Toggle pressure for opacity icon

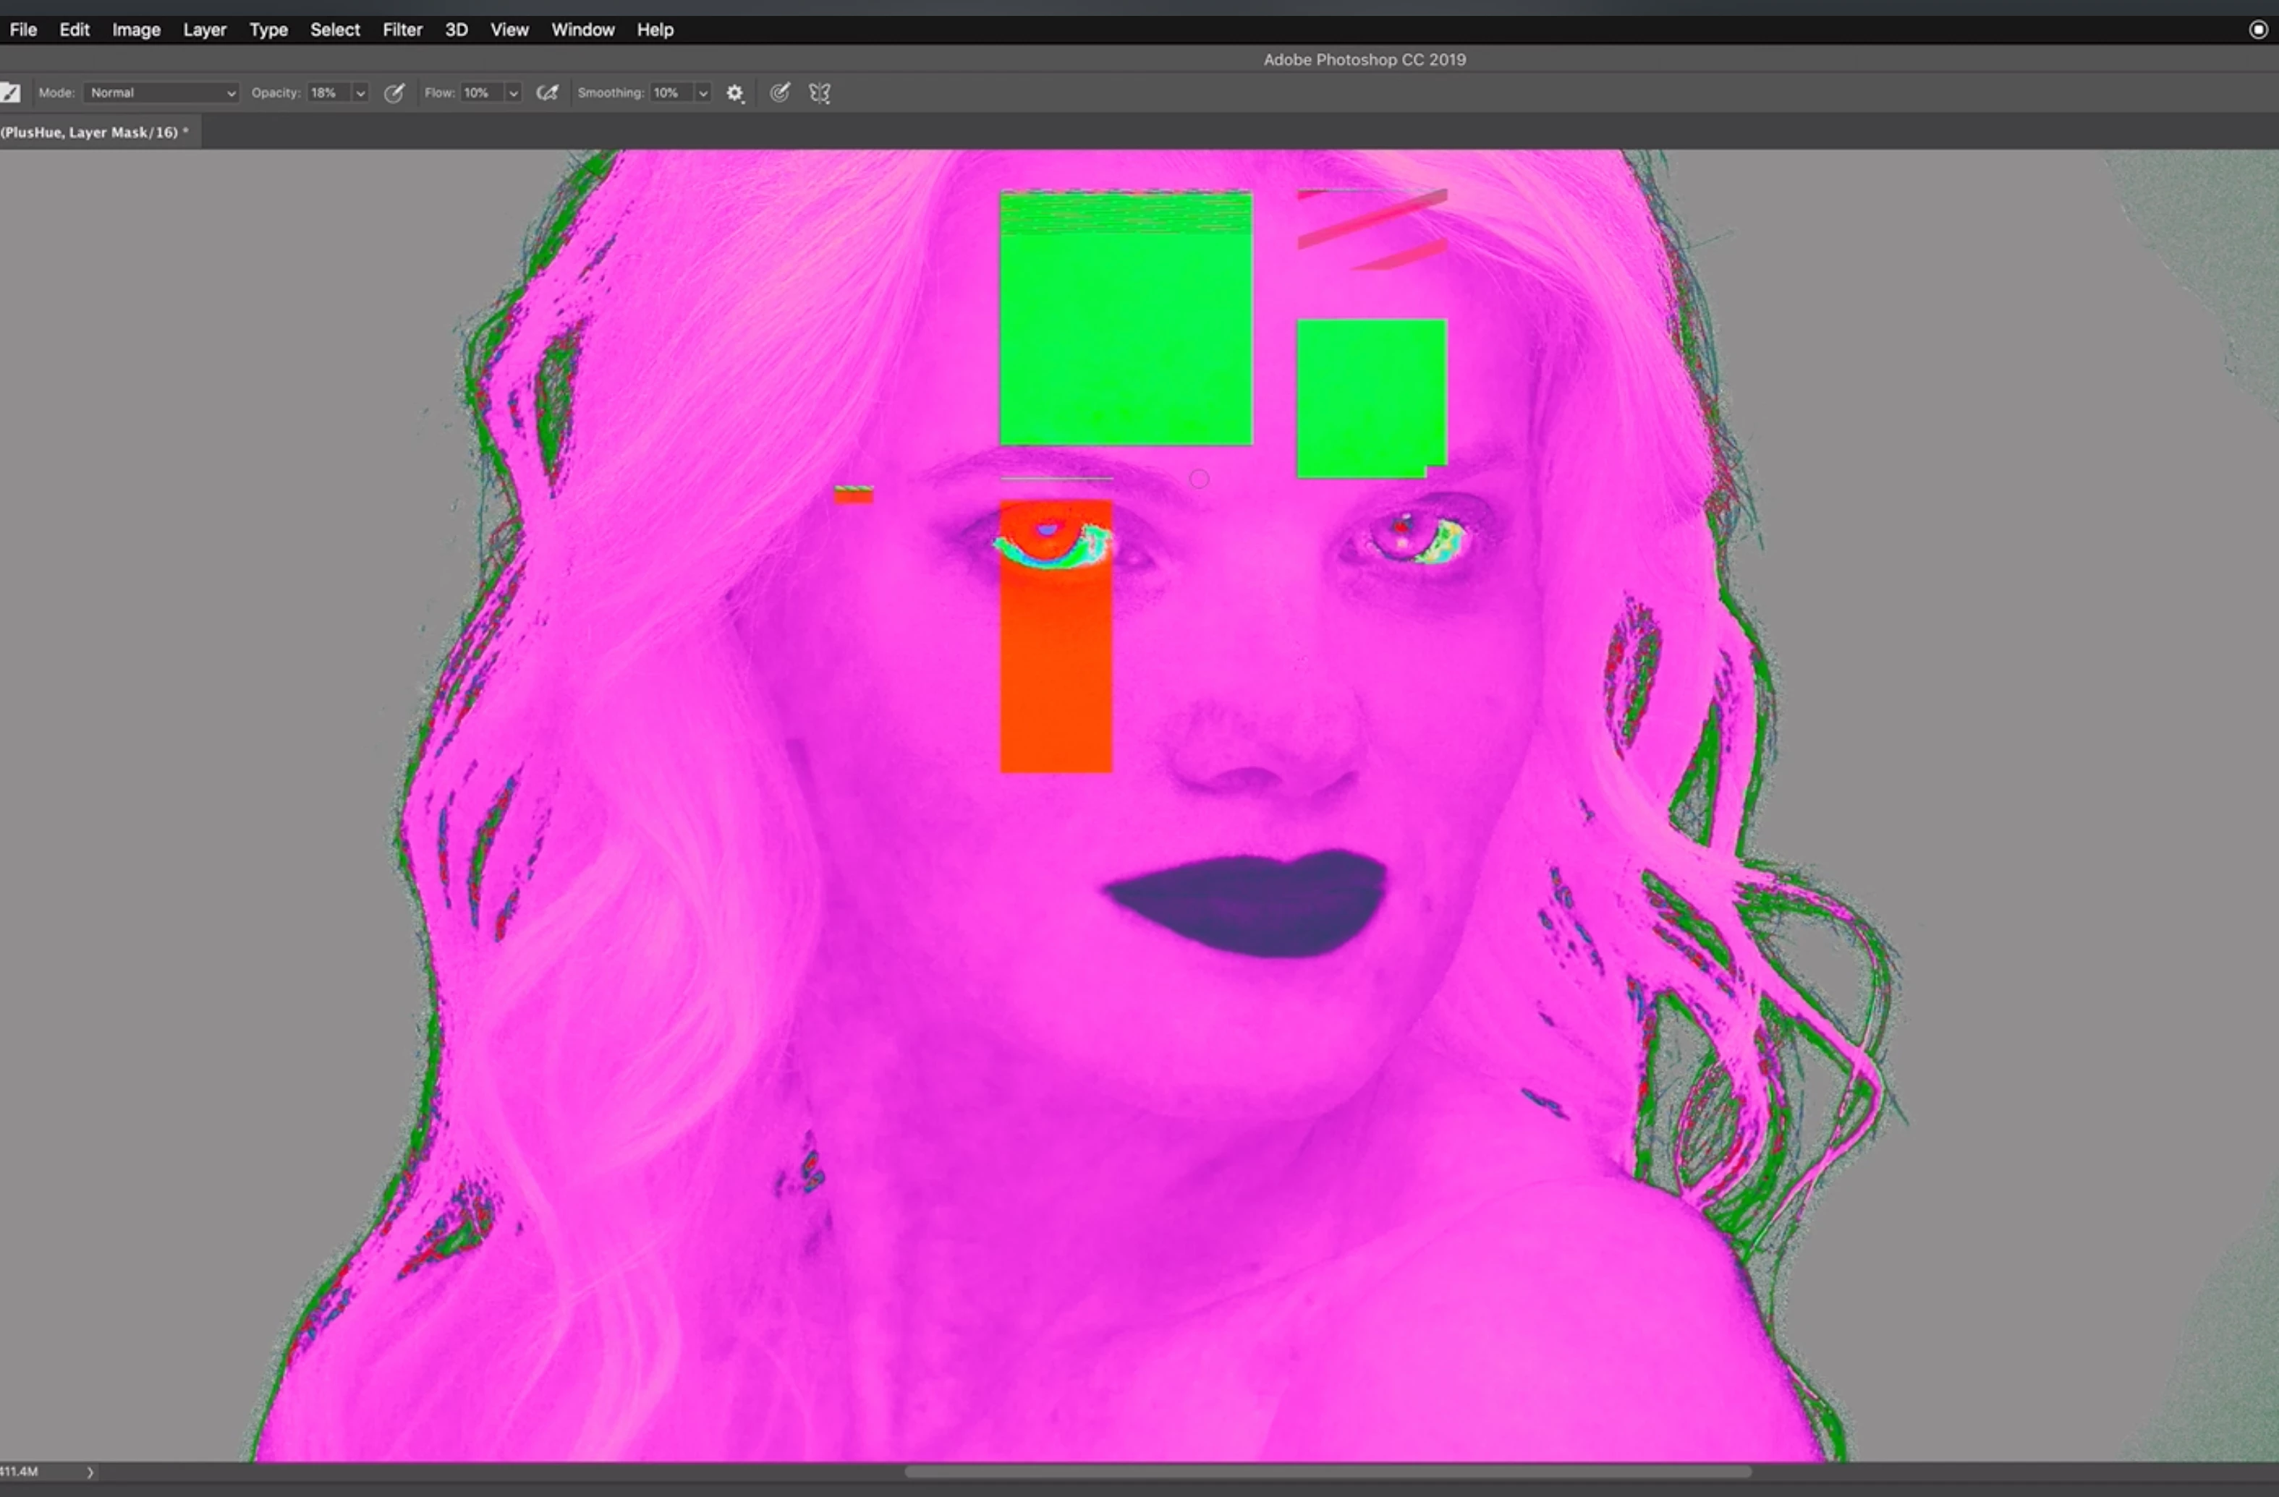394,93
